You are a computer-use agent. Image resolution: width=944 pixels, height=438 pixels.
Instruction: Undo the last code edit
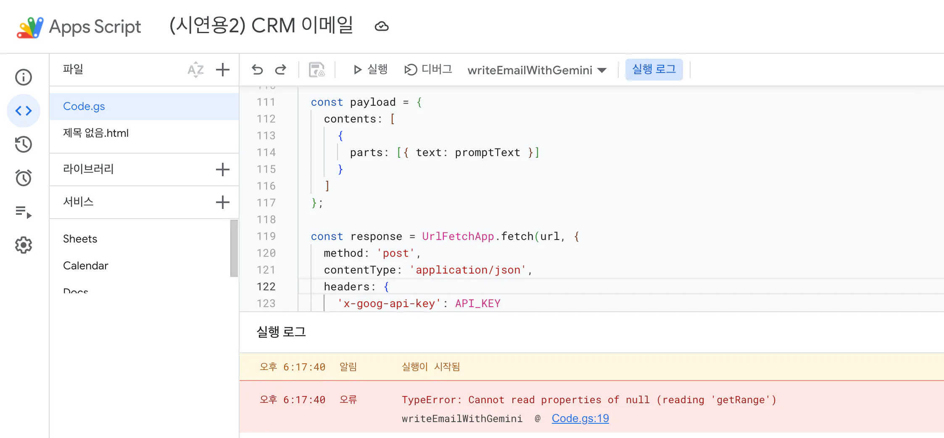point(257,70)
